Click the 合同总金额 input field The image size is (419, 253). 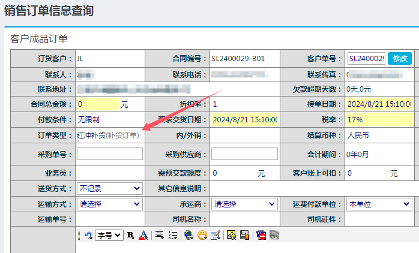click(97, 104)
